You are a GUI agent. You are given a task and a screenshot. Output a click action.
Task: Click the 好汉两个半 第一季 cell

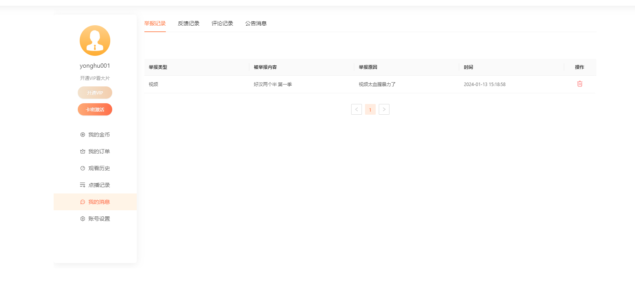[x=273, y=84]
